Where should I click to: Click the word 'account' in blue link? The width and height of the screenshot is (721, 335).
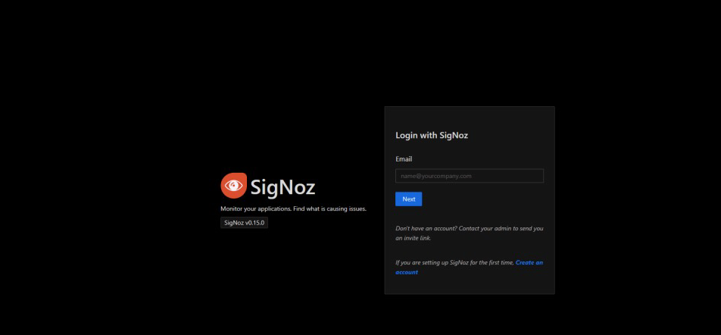pos(407,272)
